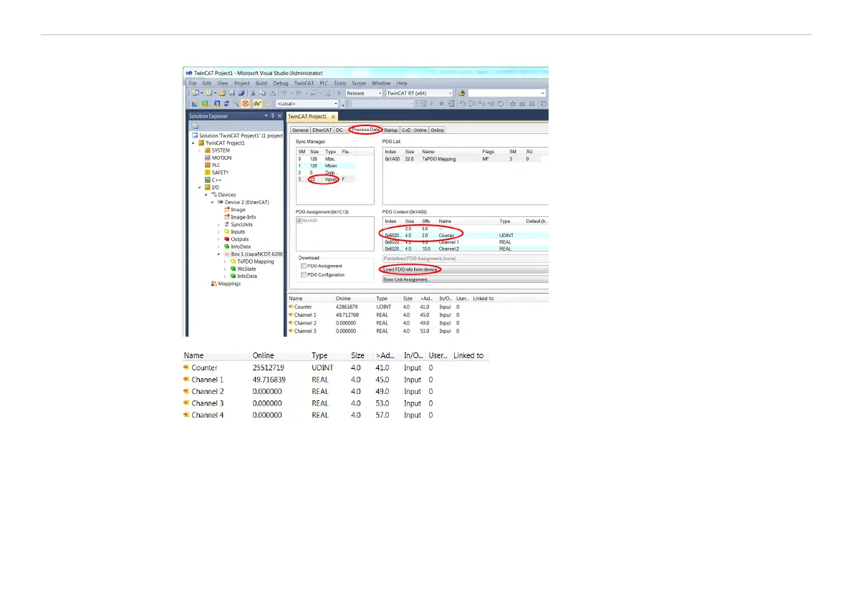Click the Open File folder icon in toolbar
This screenshot has width=853, height=601.
pyautogui.click(x=223, y=93)
